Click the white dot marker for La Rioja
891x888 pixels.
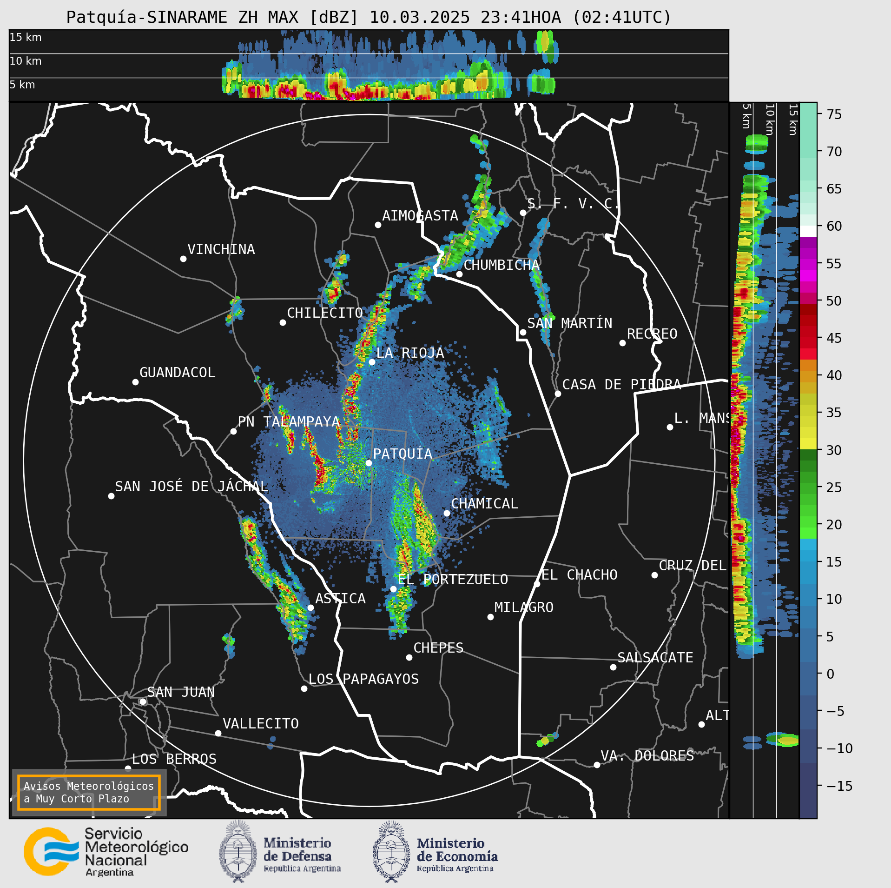[372, 362]
